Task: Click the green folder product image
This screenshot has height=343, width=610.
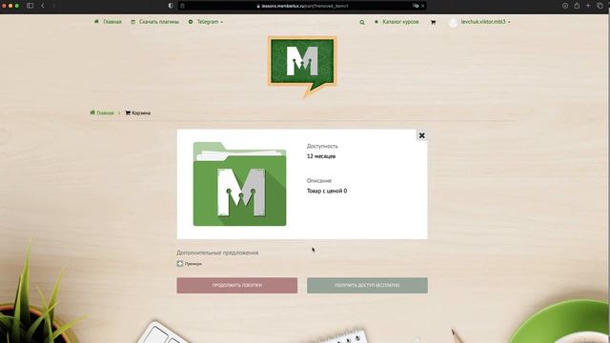Action: (x=239, y=184)
